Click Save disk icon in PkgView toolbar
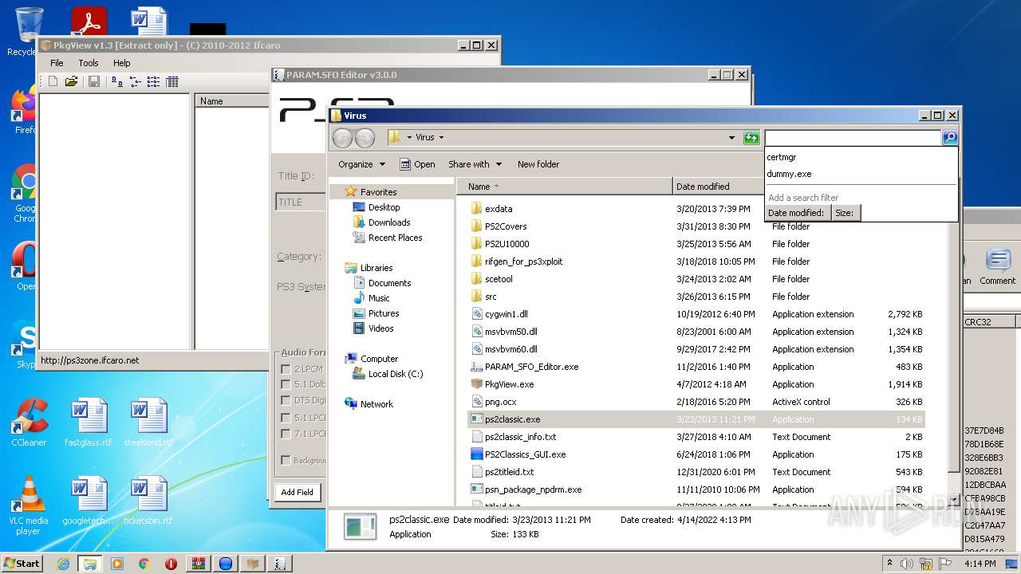This screenshot has width=1021, height=574. [x=94, y=81]
